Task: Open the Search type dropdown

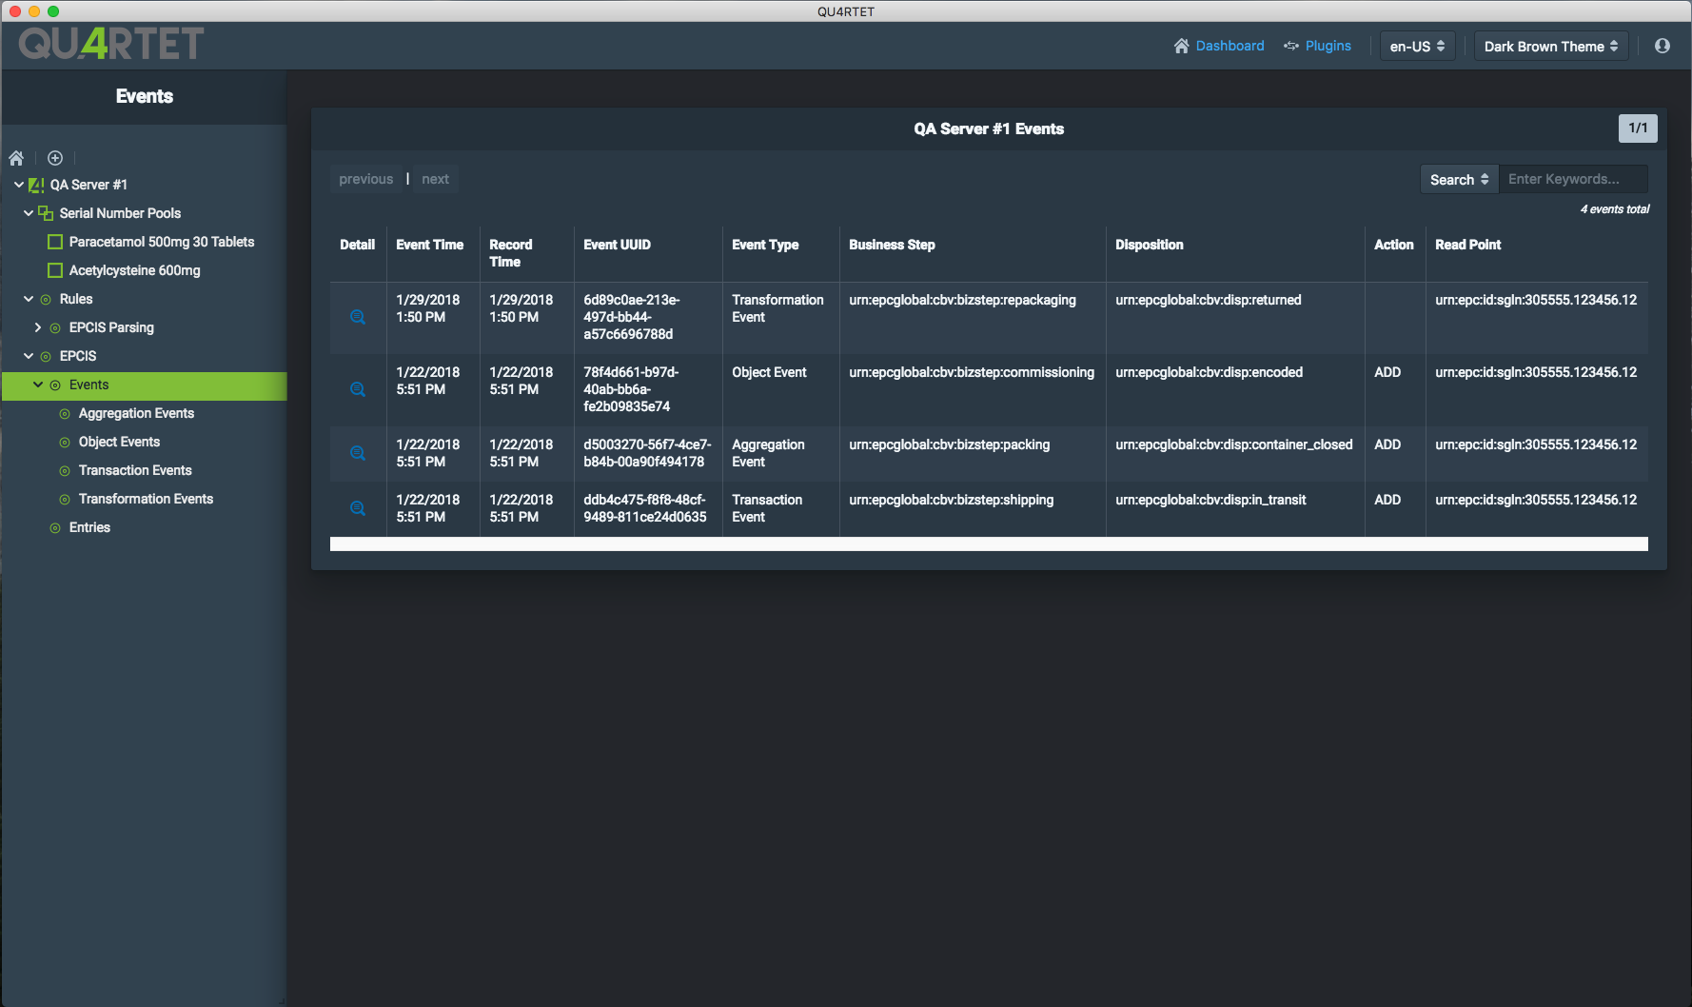Action: [x=1459, y=179]
